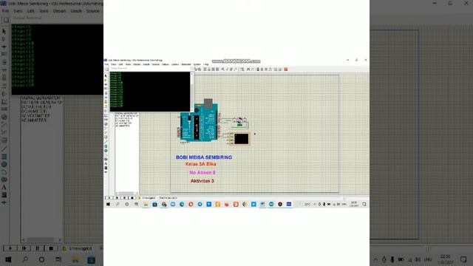473x266 pixels.
Task: Pause the simulation in front window
Action: tap(124, 198)
